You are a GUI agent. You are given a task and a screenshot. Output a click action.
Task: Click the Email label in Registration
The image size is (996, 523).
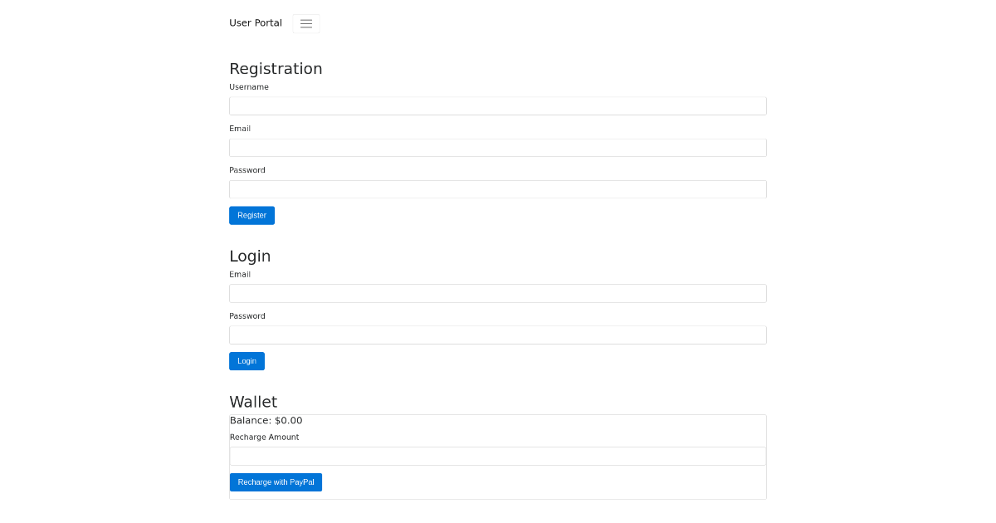click(x=240, y=128)
